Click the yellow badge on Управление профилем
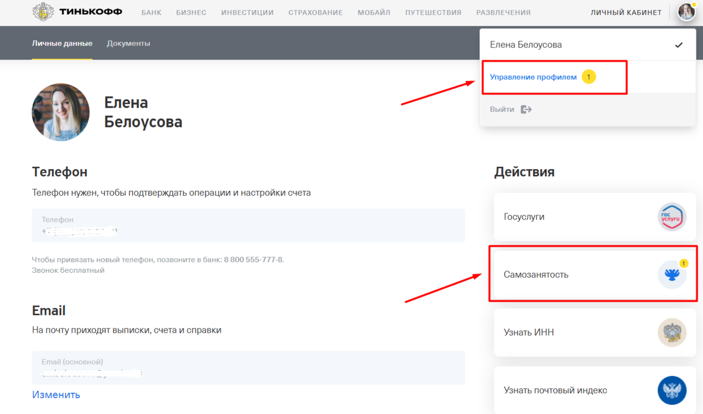This screenshot has width=703, height=414. pyautogui.click(x=589, y=77)
